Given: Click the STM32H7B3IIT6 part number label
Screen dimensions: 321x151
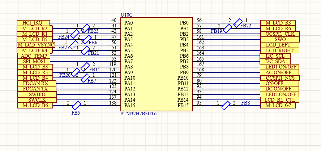Looking at the screenshot, I should (138, 114).
